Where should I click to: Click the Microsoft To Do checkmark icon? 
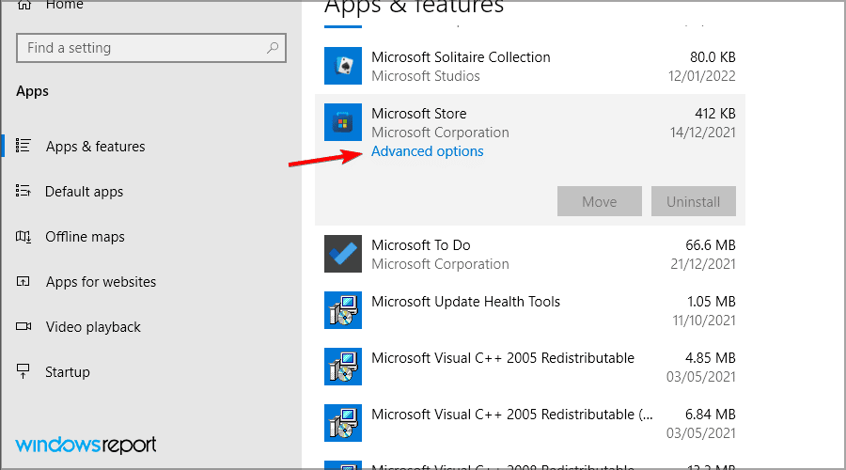(x=343, y=254)
